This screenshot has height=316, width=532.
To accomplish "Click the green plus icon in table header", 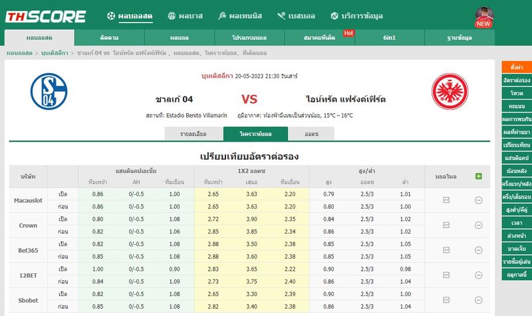I will [478, 176].
